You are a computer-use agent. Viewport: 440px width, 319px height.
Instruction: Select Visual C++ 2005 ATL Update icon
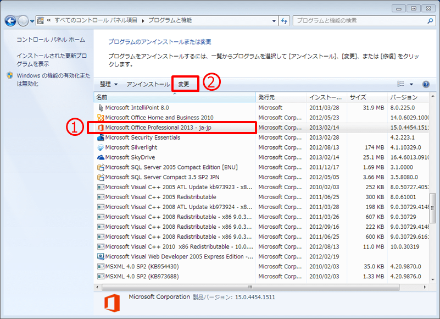click(x=101, y=187)
